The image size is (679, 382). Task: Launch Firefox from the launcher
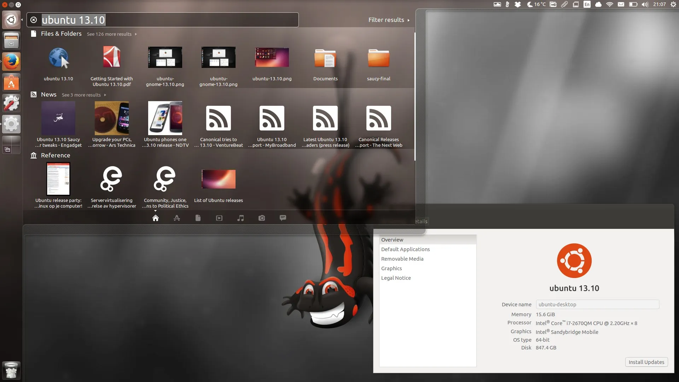(x=11, y=62)
